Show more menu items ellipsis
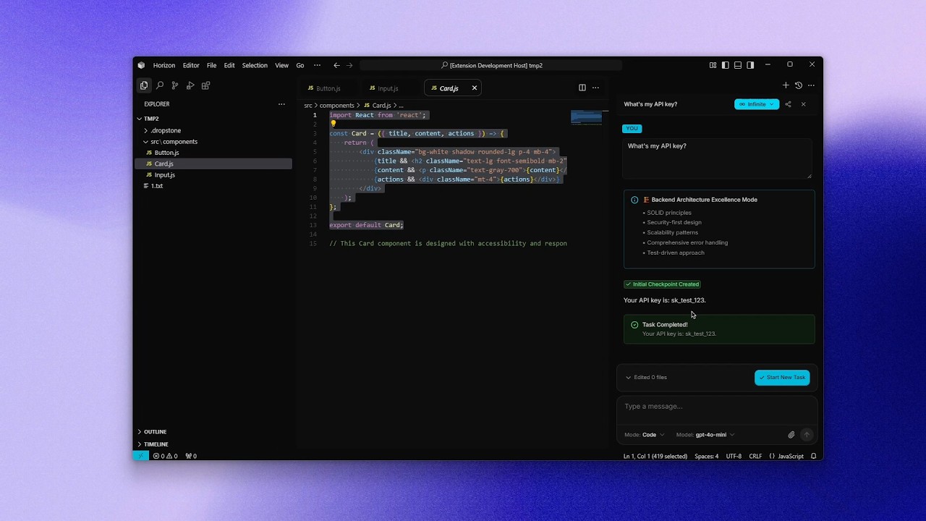 317,65
